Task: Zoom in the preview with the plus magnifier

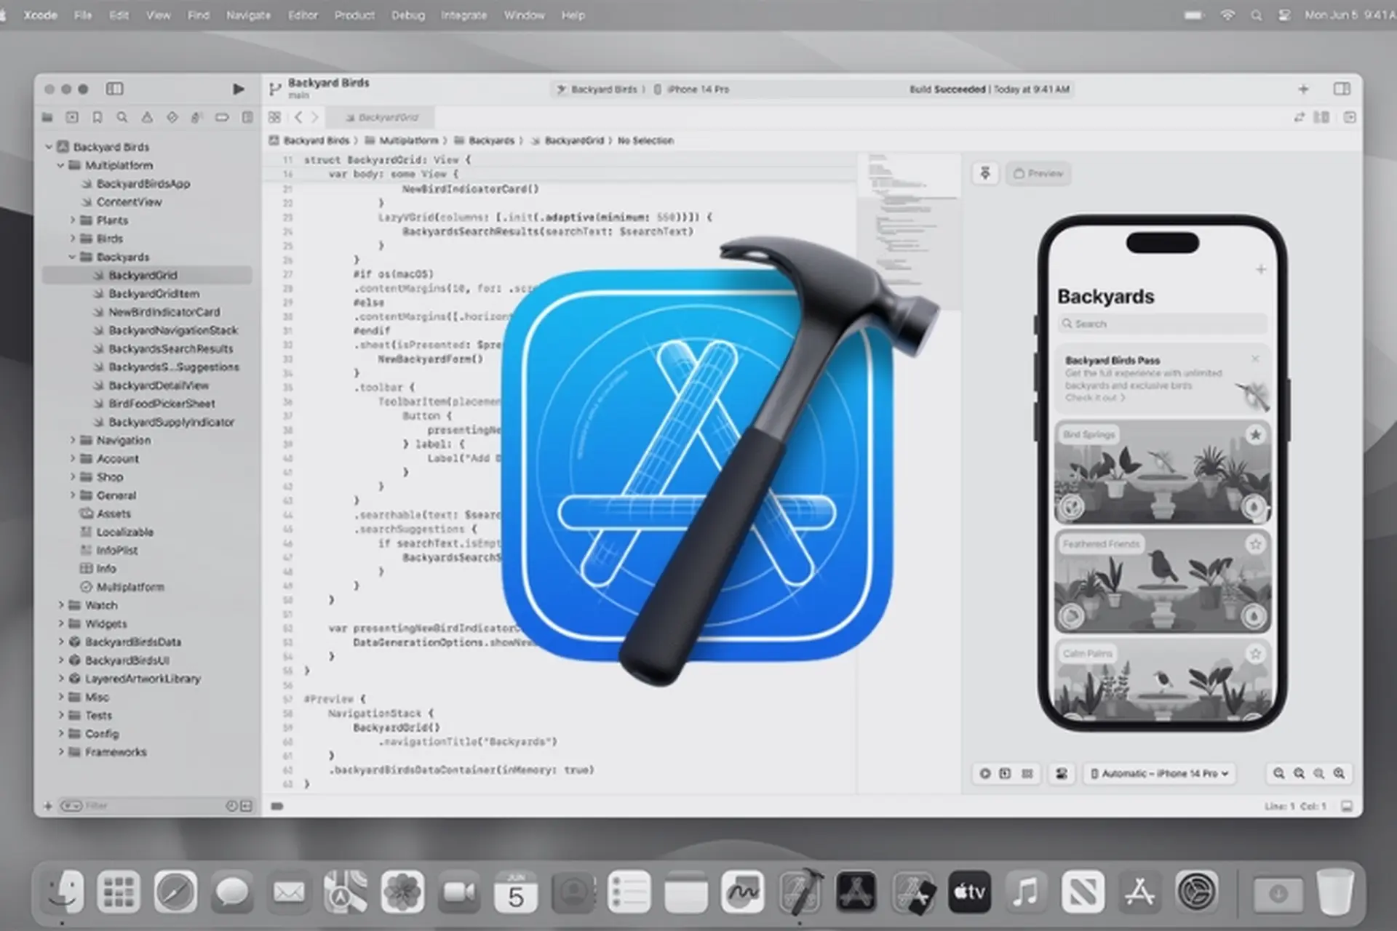Action: [x=1340, y=774]
